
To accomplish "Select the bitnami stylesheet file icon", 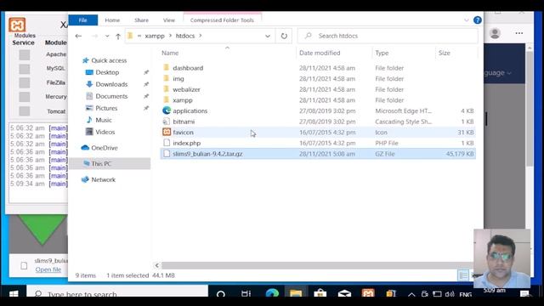I will click(x=167, y=122).
